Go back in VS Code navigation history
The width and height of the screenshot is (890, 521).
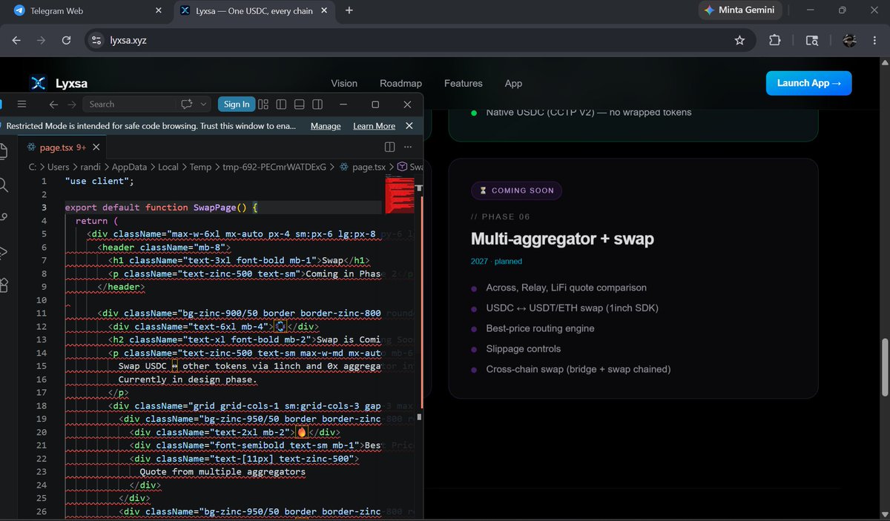coord(53,104)
